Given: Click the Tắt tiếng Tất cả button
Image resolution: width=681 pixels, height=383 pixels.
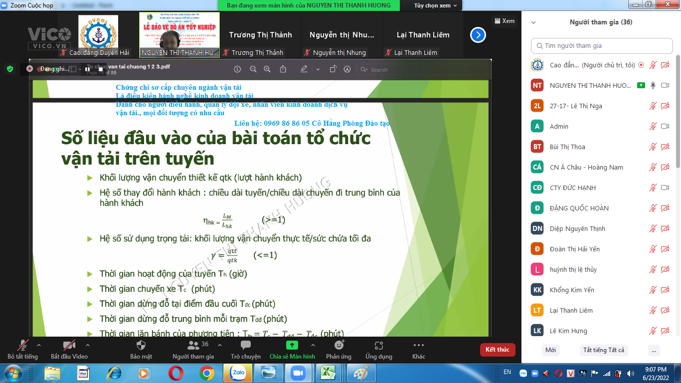Looking at the screenshot, I should point(604,350).
